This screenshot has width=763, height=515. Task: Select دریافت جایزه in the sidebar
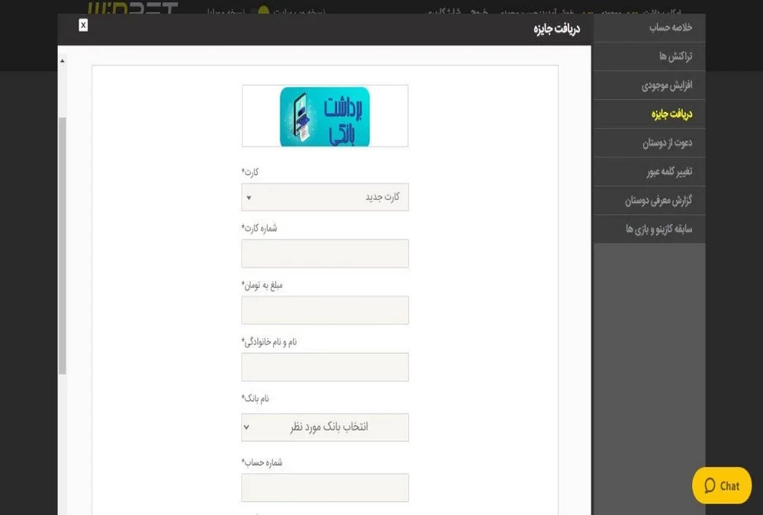(649, 114)
